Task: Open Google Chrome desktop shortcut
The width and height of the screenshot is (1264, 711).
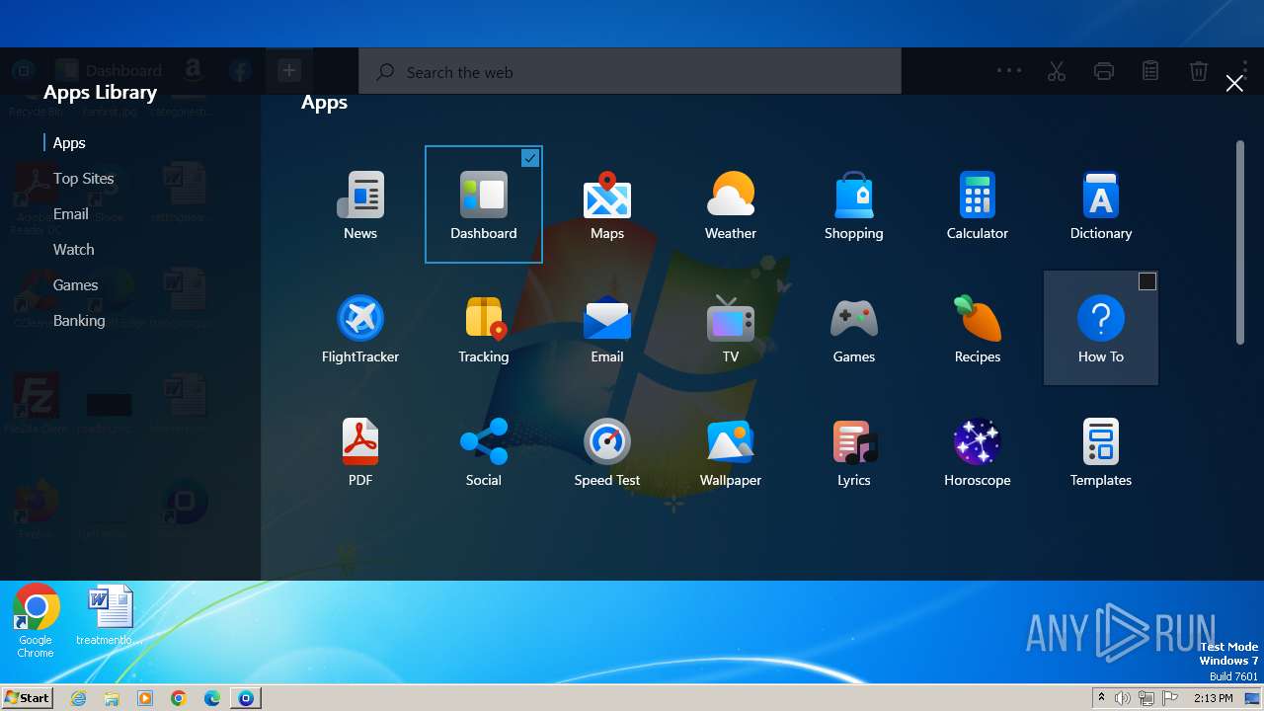Action: pyautogui.click(x=36, y=622)
